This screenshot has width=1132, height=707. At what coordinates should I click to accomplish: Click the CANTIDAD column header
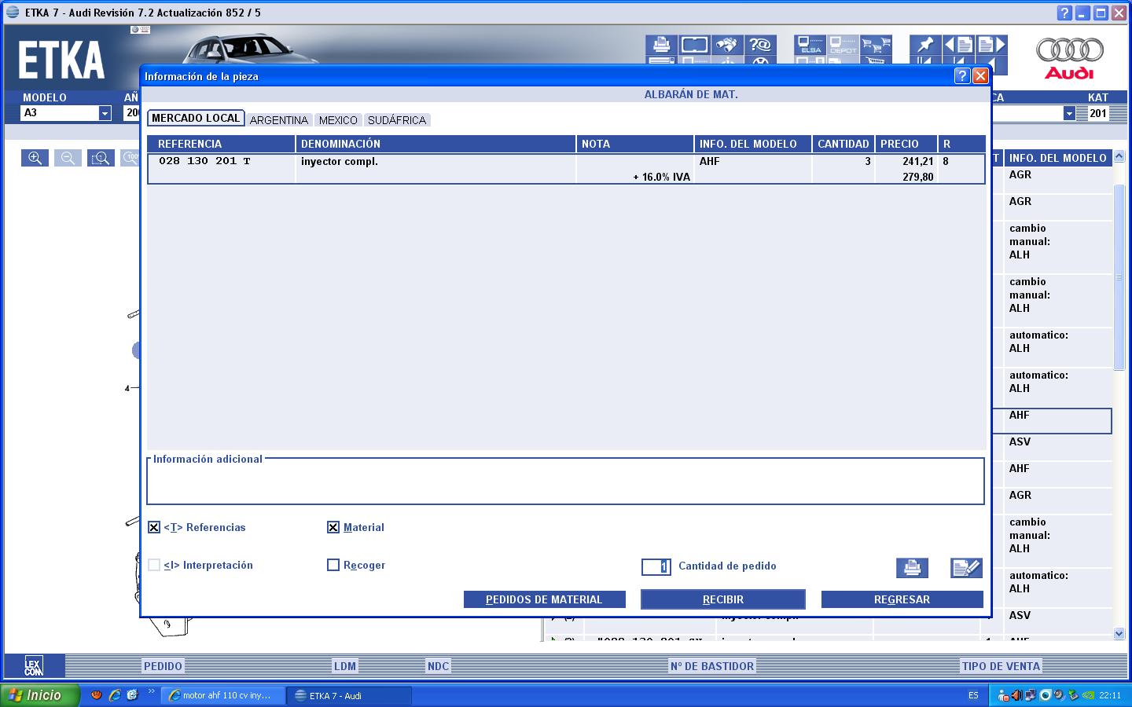pos(843,144)
